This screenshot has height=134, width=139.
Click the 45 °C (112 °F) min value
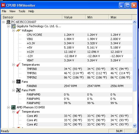[97, 73]
